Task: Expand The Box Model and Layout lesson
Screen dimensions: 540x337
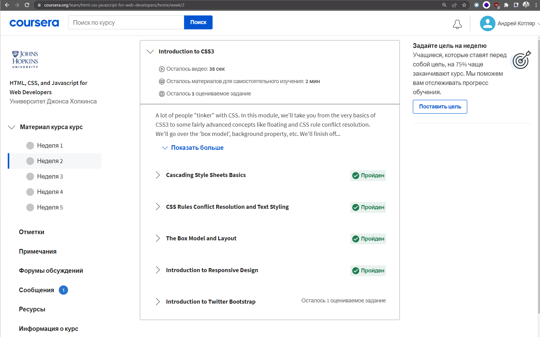Action: (158, 238)
